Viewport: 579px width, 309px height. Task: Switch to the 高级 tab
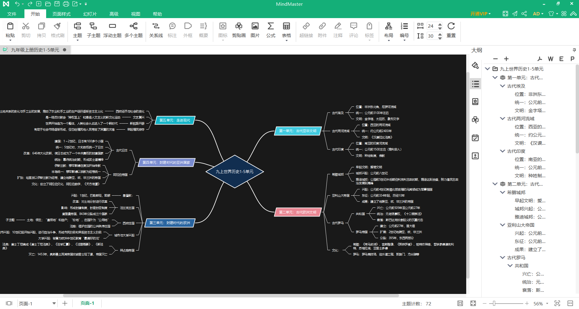pyautogui.click(x=114, y=14)
